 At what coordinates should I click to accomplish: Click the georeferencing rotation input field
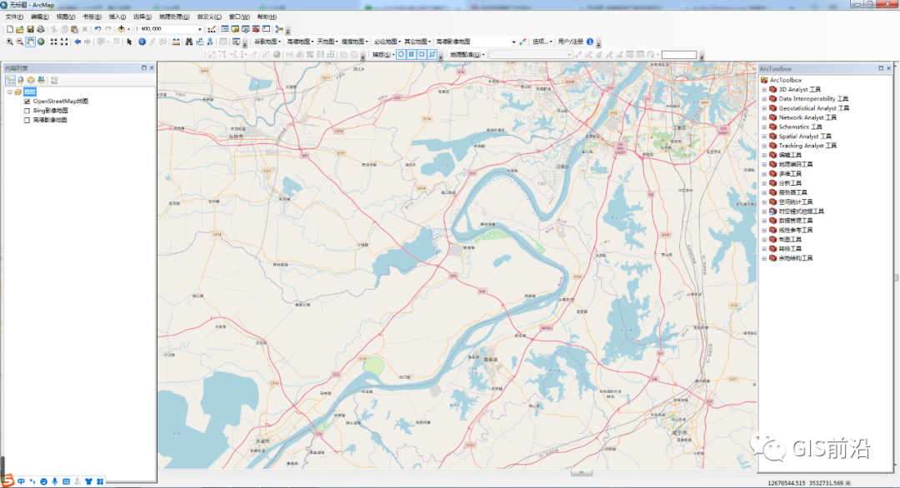pyautogui.click(x=679, y=54)
